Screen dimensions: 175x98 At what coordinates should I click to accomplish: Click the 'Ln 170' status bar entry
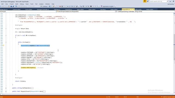click(x=108, y=97)
